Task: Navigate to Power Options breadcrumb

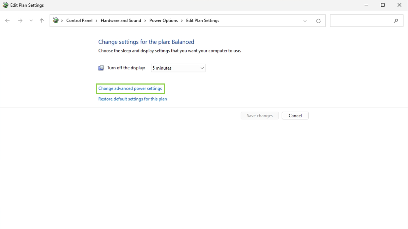Action: coord(164,20)
